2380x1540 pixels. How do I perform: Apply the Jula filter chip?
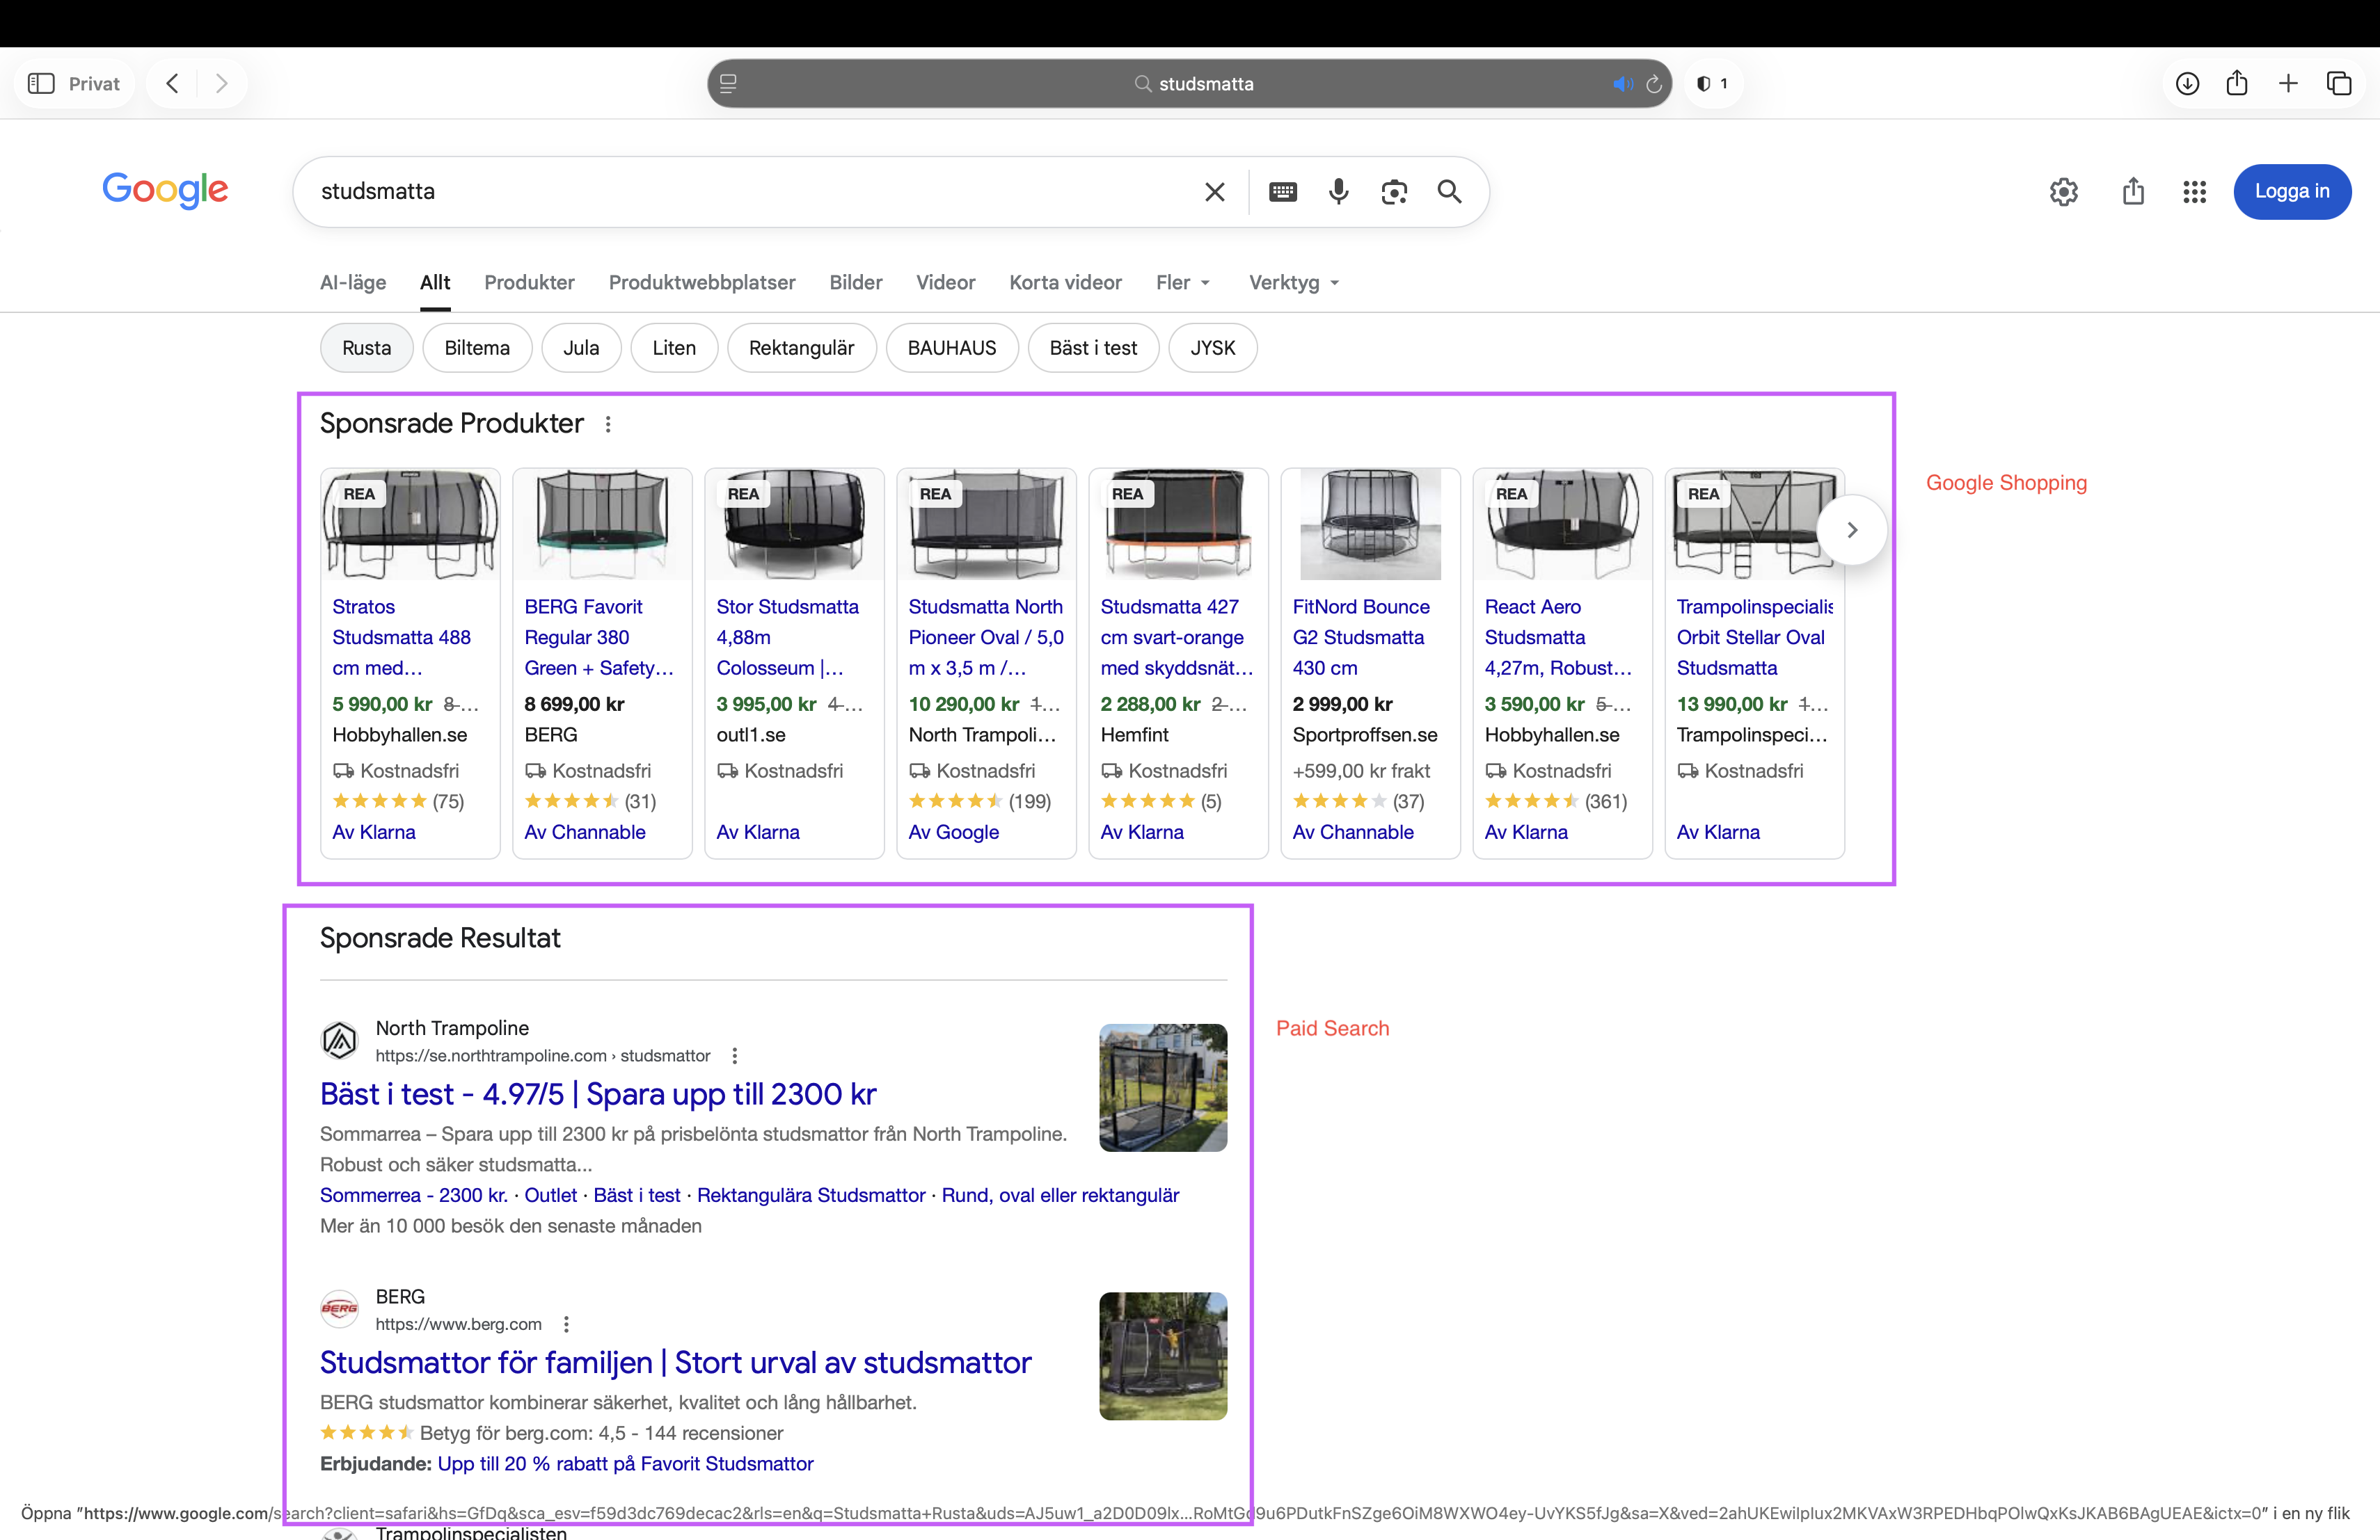pyautogui.click(x=581, y=348)
